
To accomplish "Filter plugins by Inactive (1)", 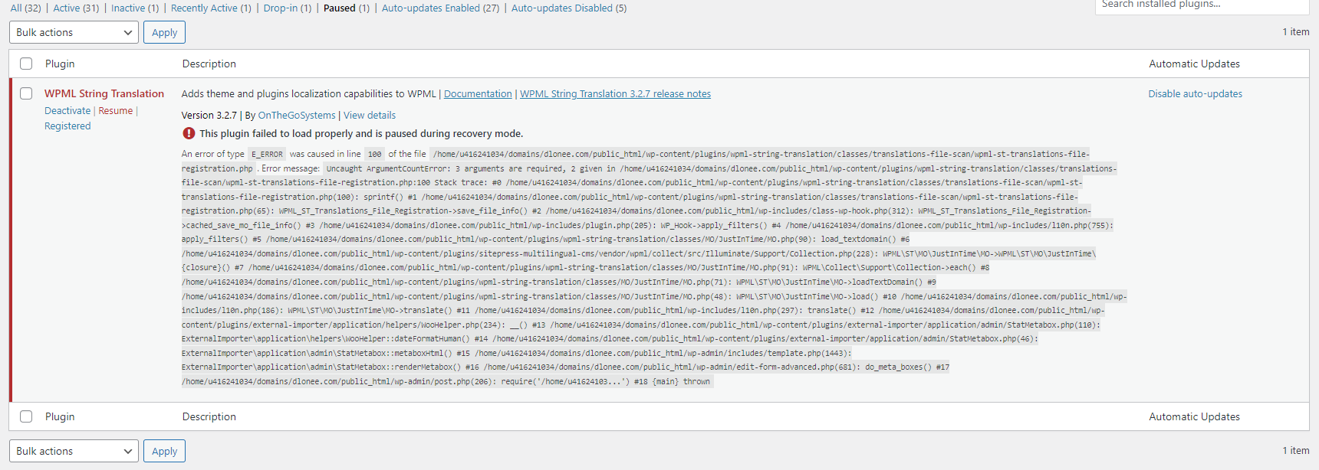I will click(135, 8).
